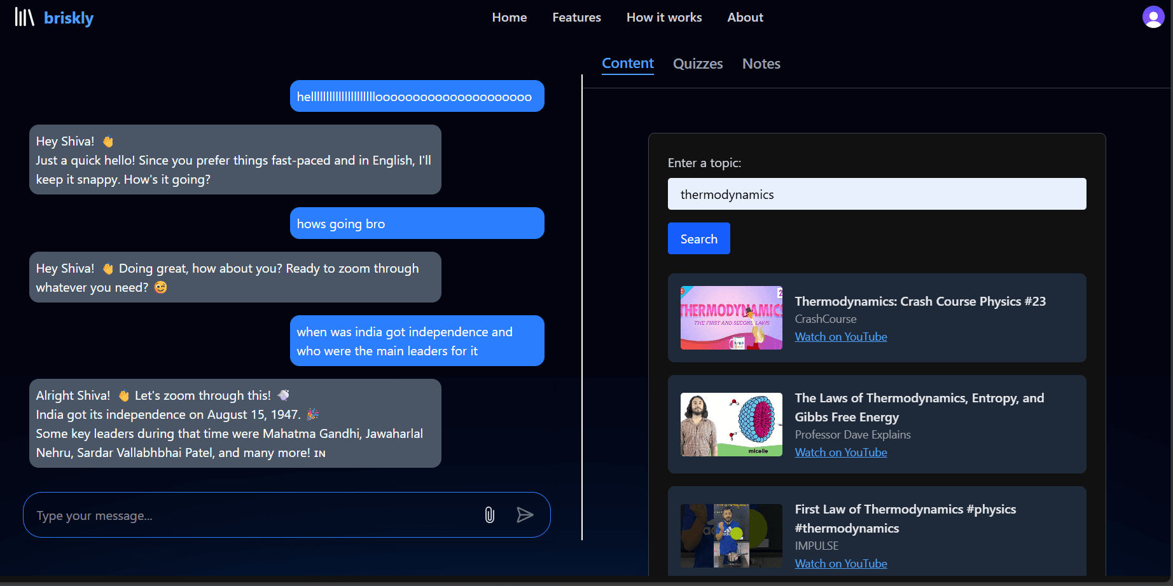Switch to the Notes tab

(761, 64)
